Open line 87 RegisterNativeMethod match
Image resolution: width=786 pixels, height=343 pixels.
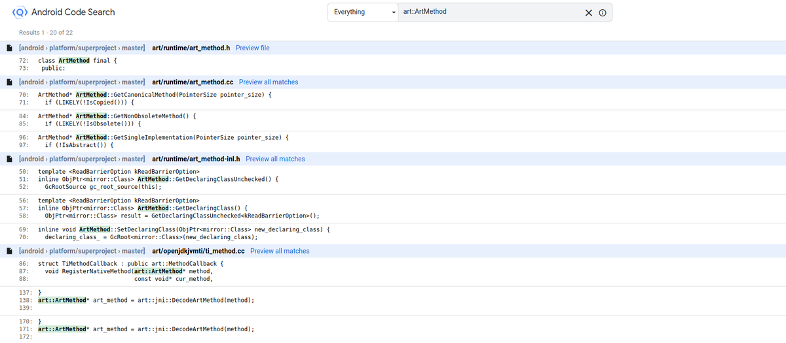129,271
